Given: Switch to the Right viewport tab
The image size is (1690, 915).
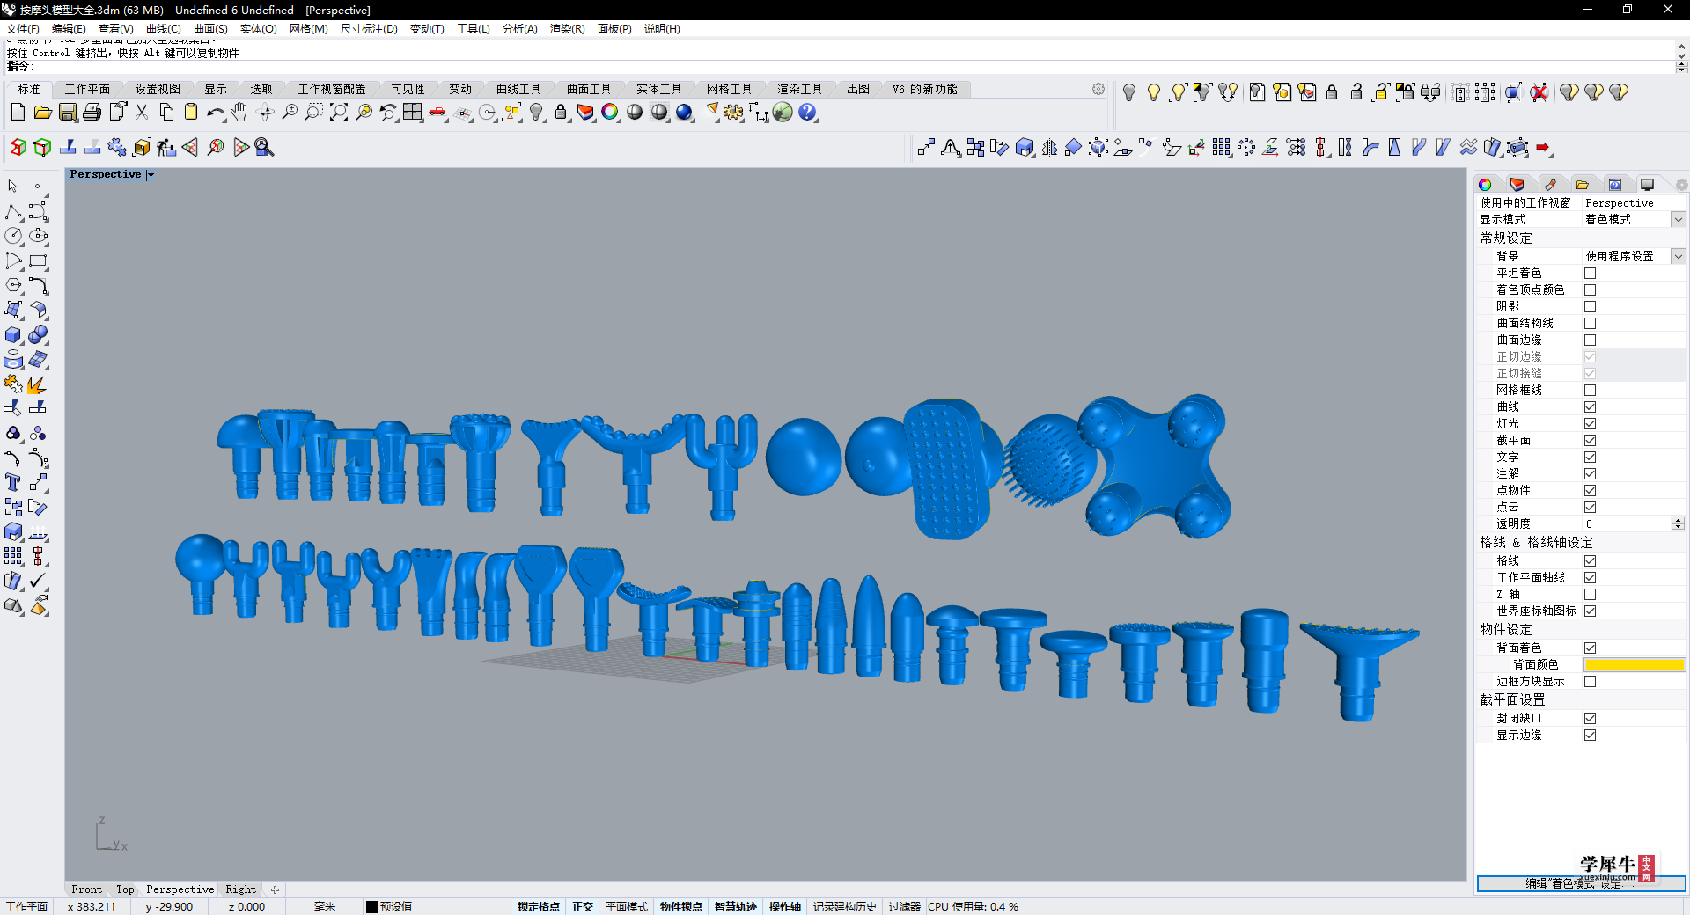Looking at the screenshot, I should pyautogui.click(x=240, y=889).
